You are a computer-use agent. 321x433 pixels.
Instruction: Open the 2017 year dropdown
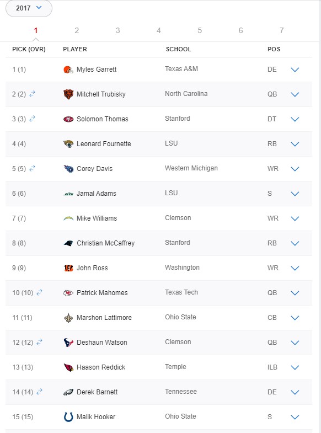(29, 8)
